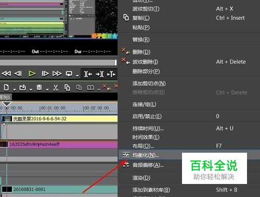Choose 删除(D) menu entry

pos(189,52)
